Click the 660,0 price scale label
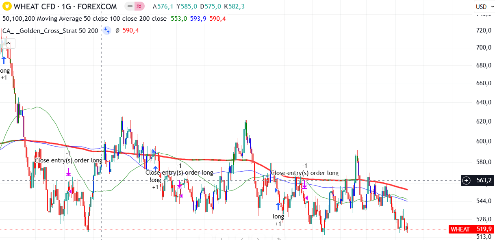 pyautogui.click(x=484, y=83)
